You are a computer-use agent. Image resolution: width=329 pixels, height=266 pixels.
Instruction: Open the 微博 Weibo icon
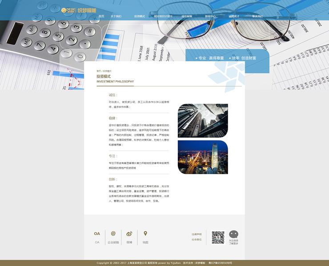pyautogui.click(x=129, y=234)
